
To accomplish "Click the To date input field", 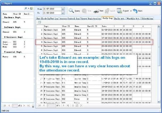I will [52, 13].
